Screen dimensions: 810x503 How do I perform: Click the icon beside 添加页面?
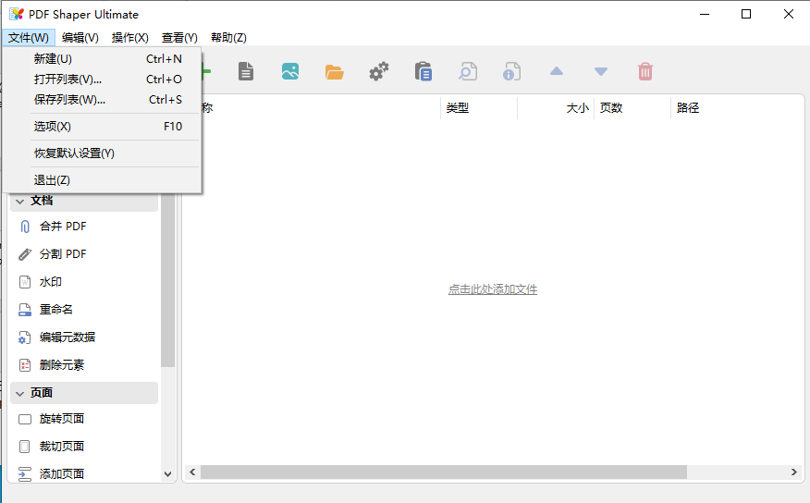(25, 474)
